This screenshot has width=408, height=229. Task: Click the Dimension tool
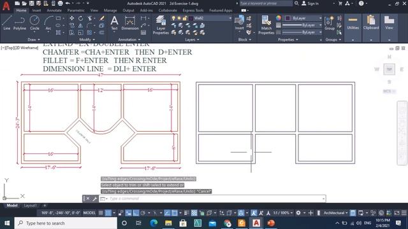coord(130,23)
